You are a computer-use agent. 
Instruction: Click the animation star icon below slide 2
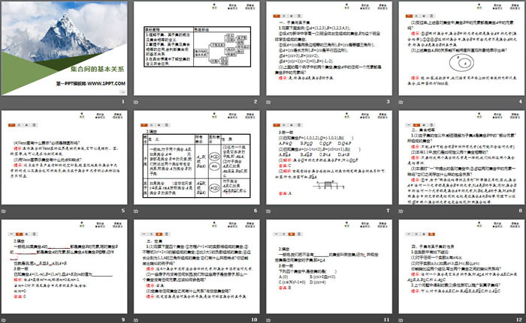(x=137, y=101)
